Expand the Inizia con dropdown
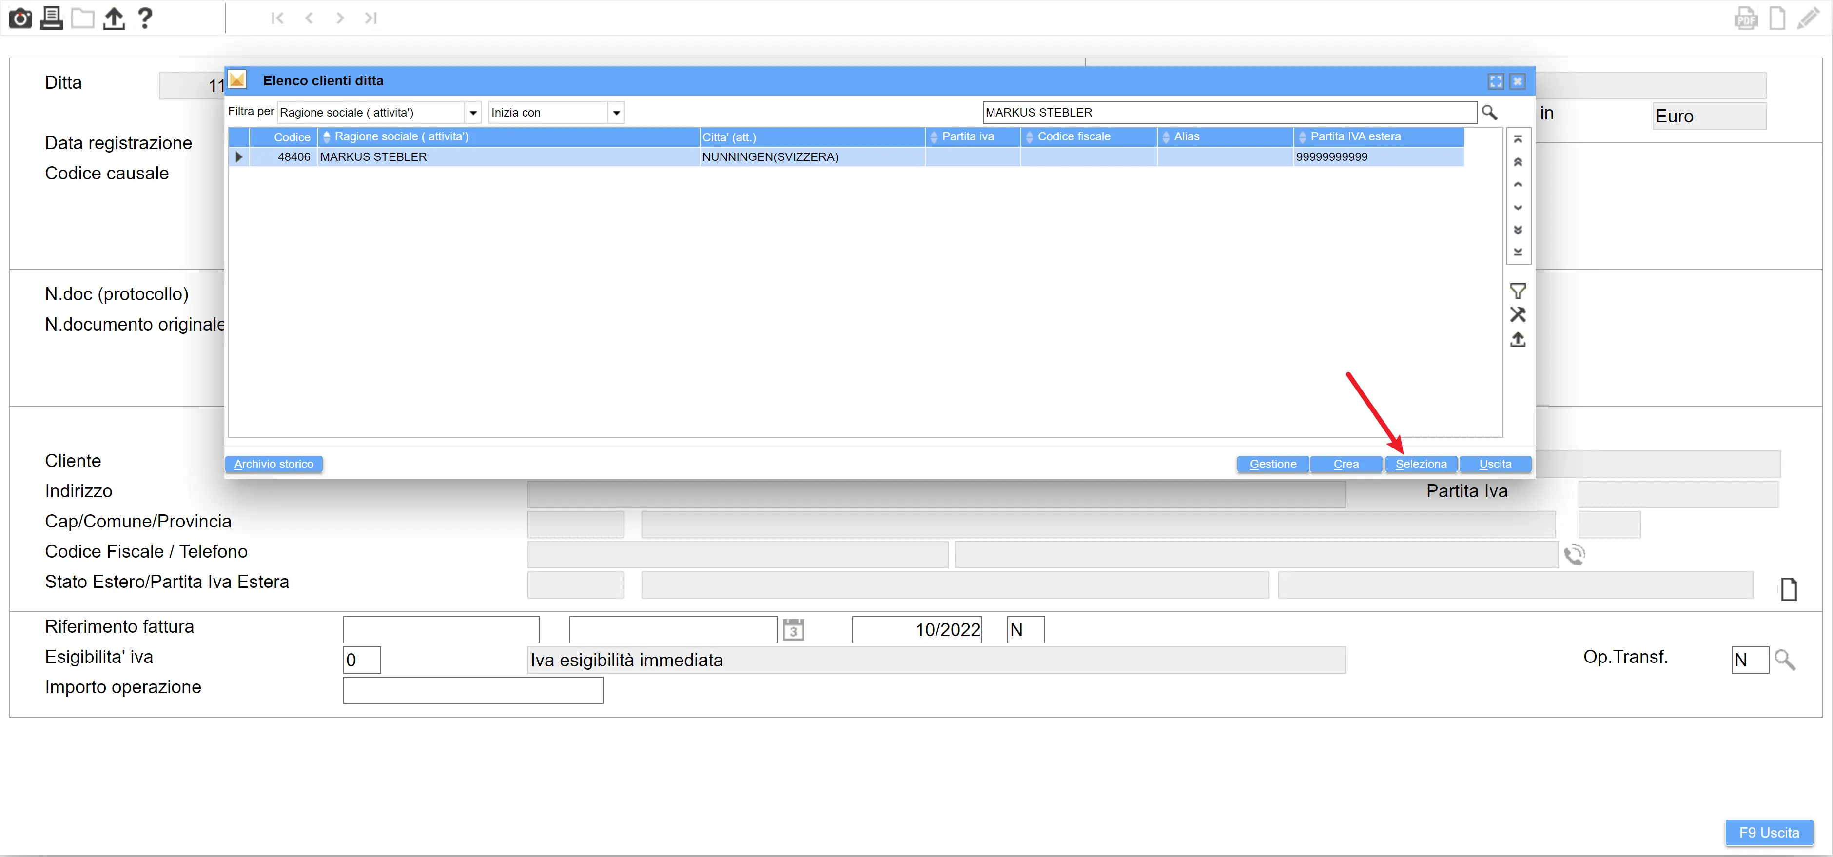Screen dimensions: 1833x857 [x=616, y=113]
